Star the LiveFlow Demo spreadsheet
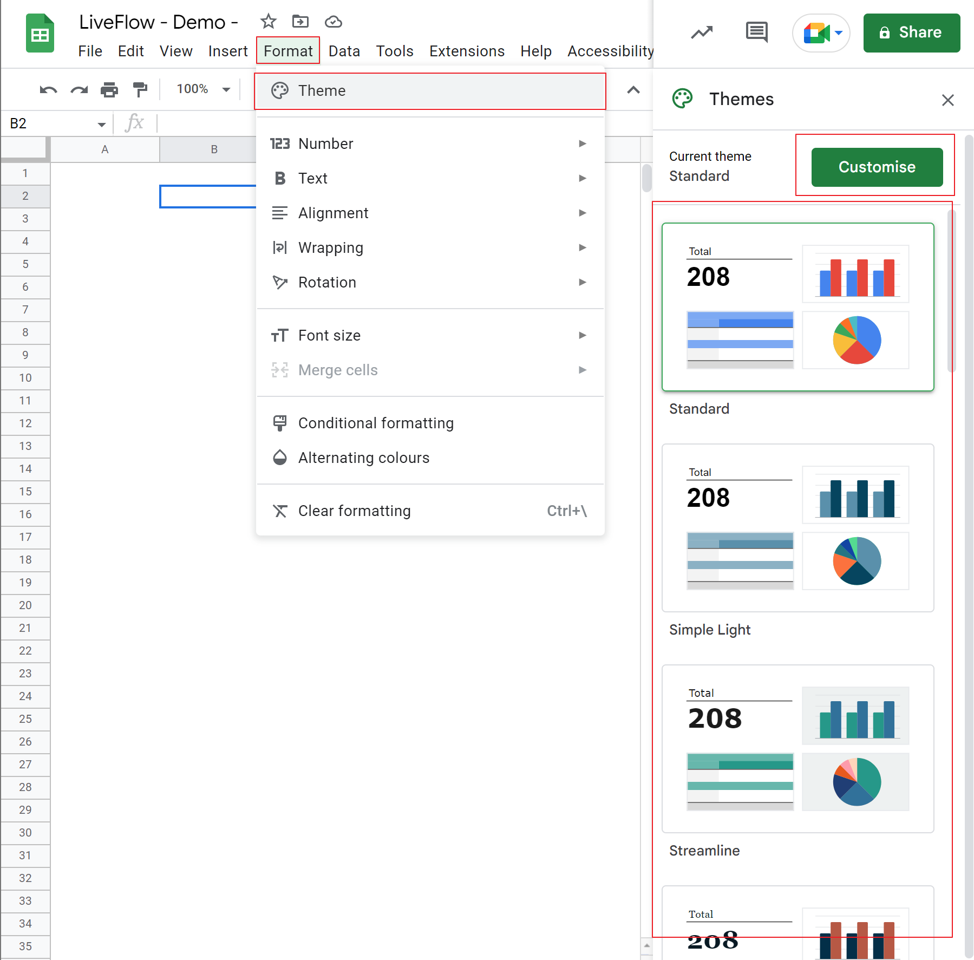Viewport: 974px width, 960px height. click(269, 22)
